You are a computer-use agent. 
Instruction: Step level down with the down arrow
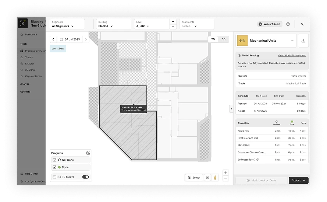click(173, 27)
